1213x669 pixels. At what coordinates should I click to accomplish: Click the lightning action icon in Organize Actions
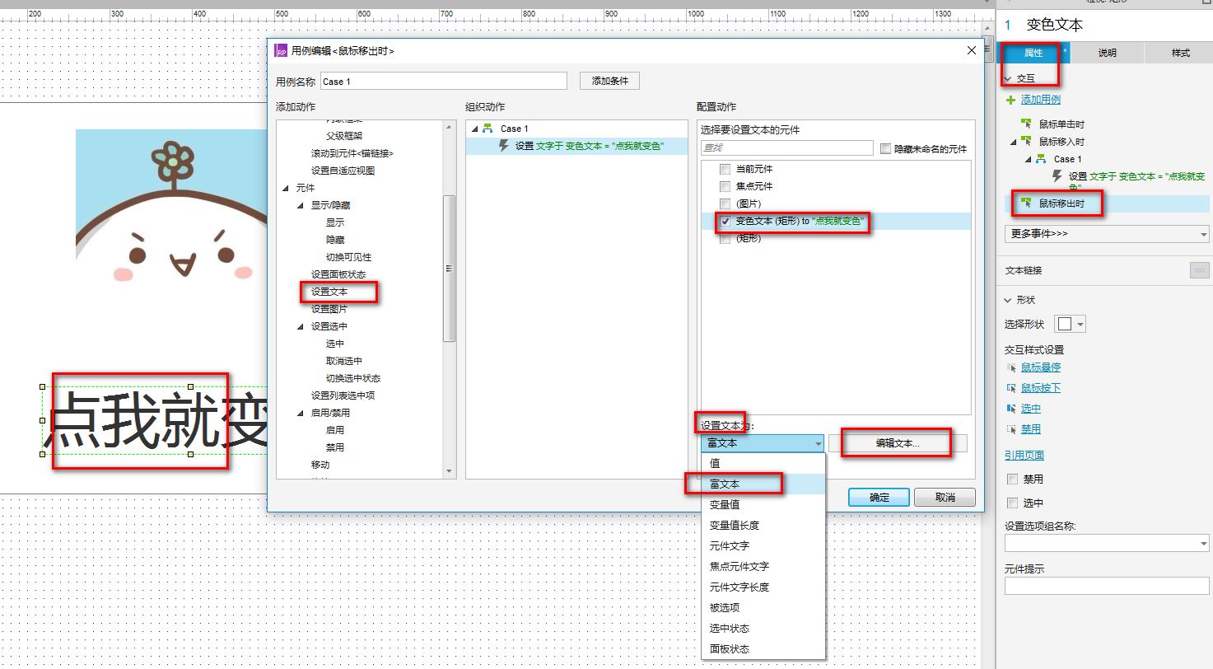pos(504,146)
